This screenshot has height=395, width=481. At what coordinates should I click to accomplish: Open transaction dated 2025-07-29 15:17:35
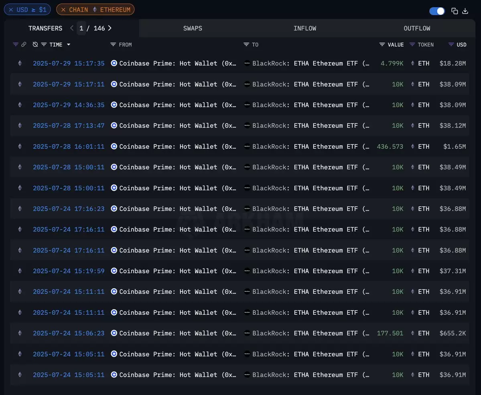69,63
